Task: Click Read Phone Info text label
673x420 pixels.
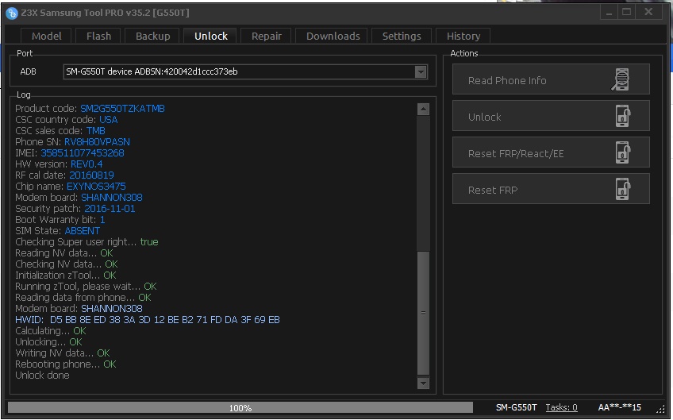Action: (507, 80)
